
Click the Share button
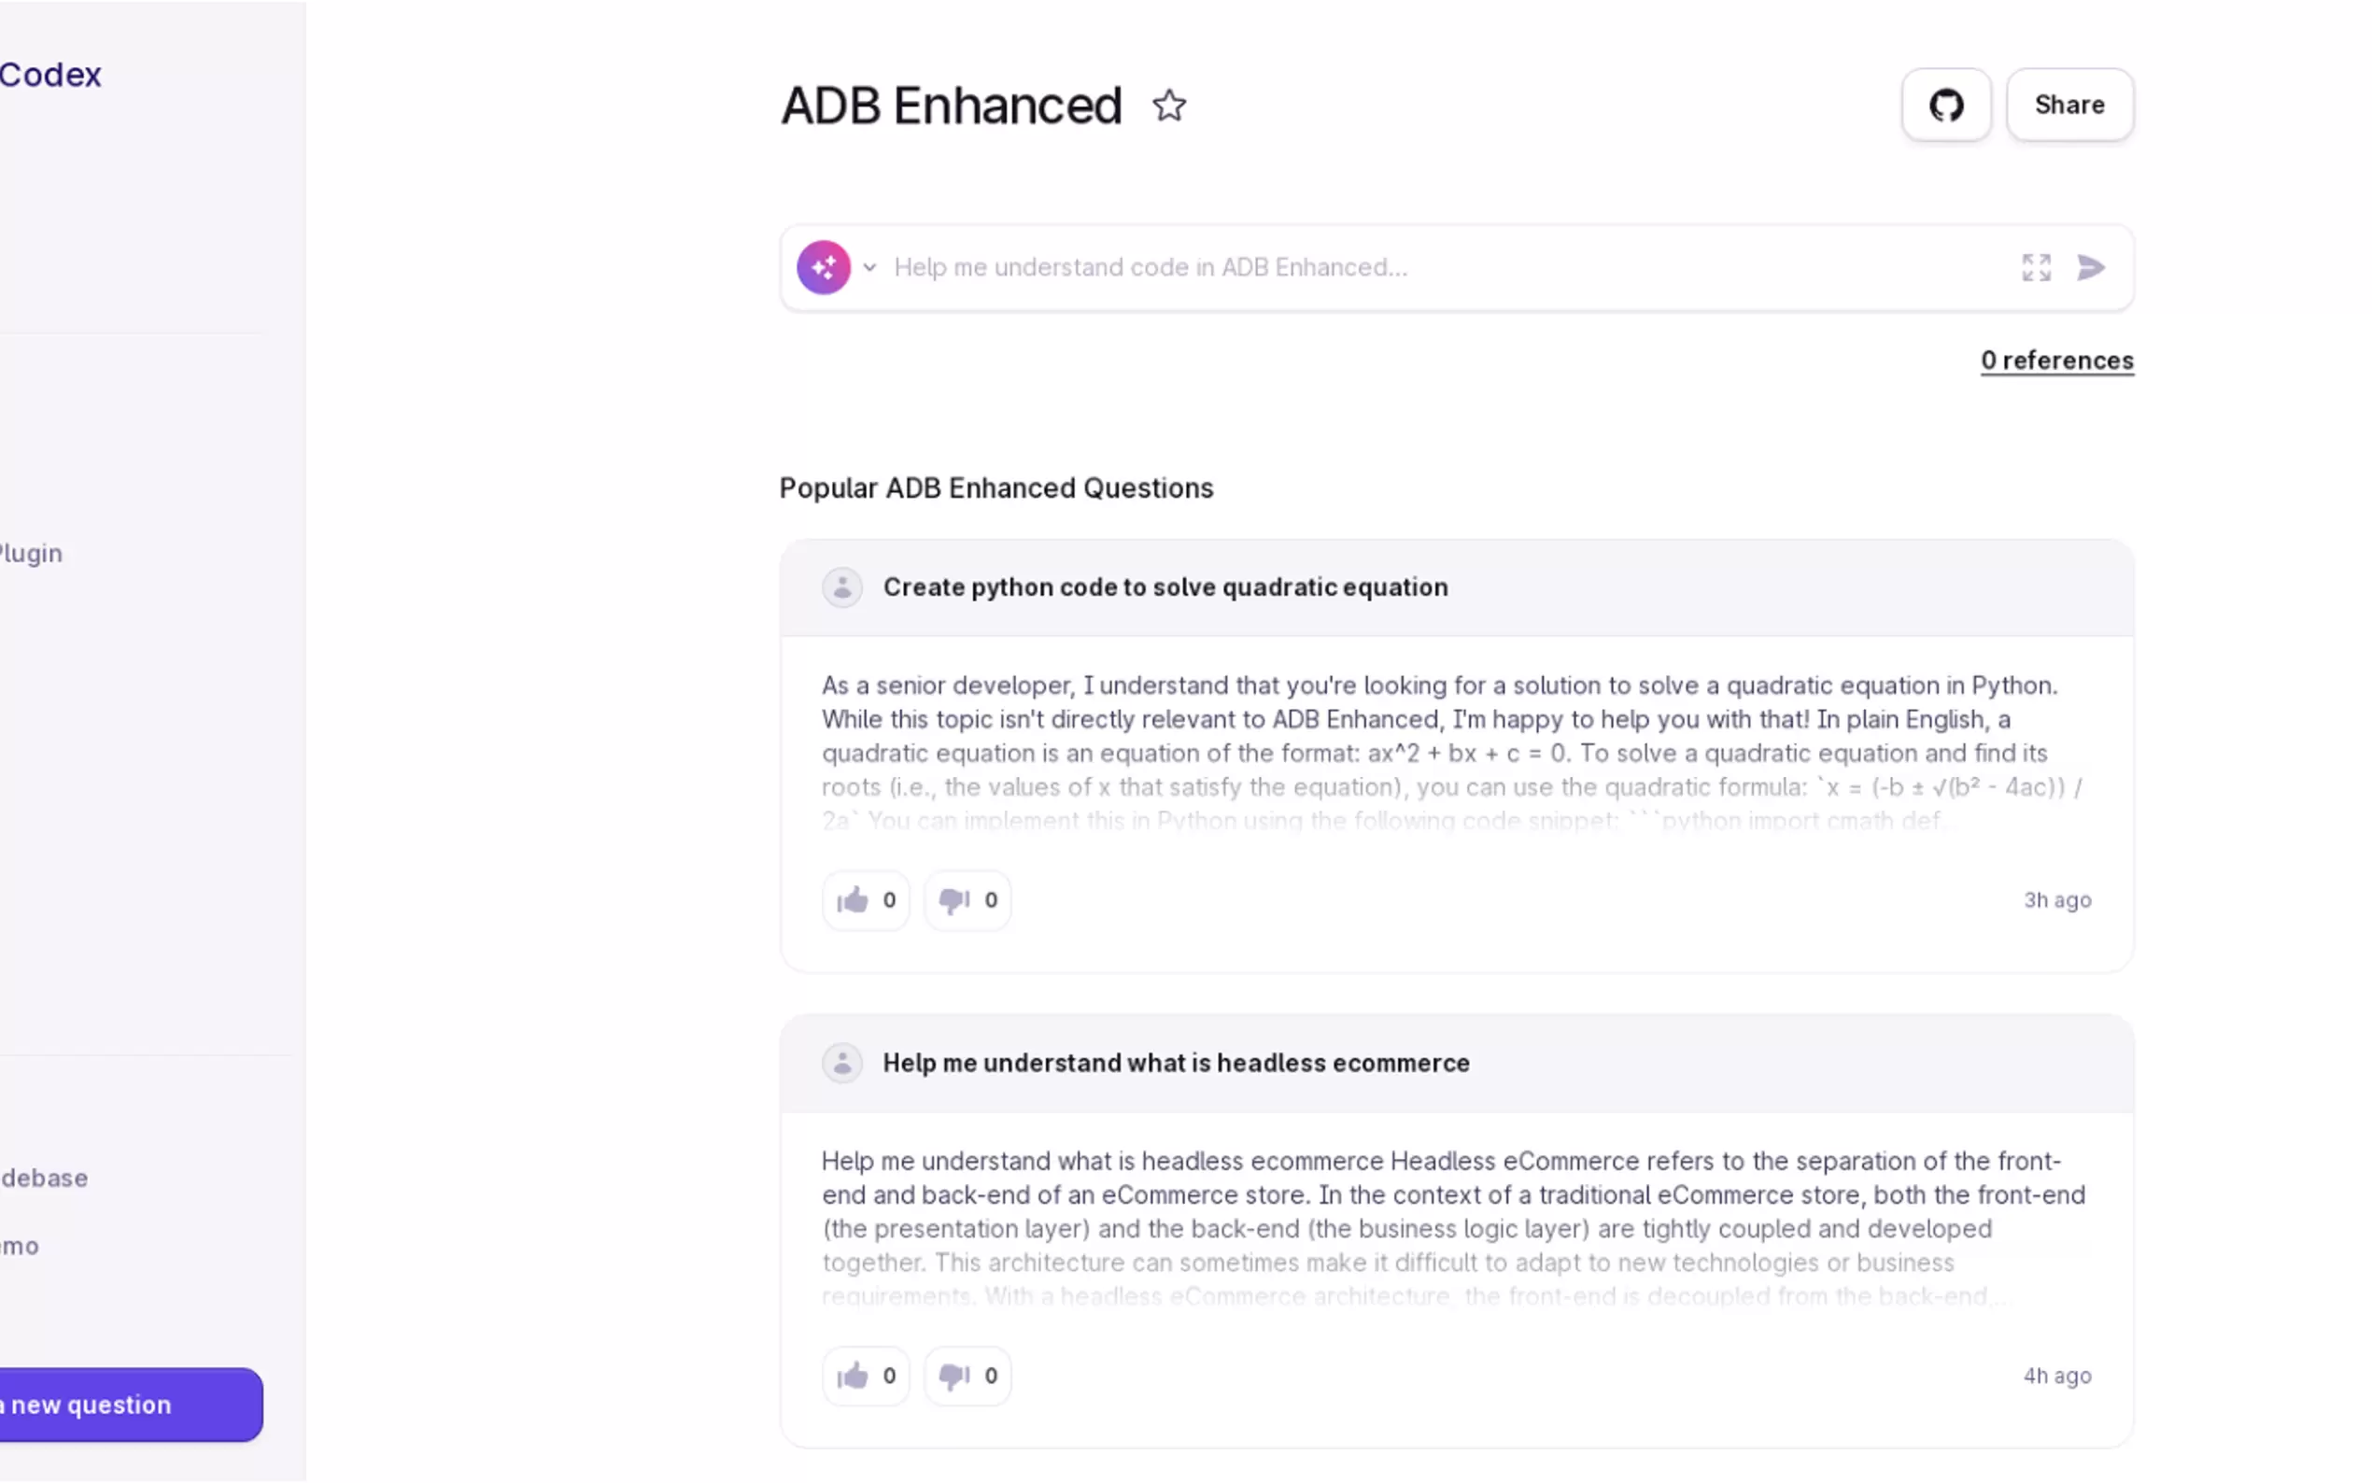tap(2069, 105)
